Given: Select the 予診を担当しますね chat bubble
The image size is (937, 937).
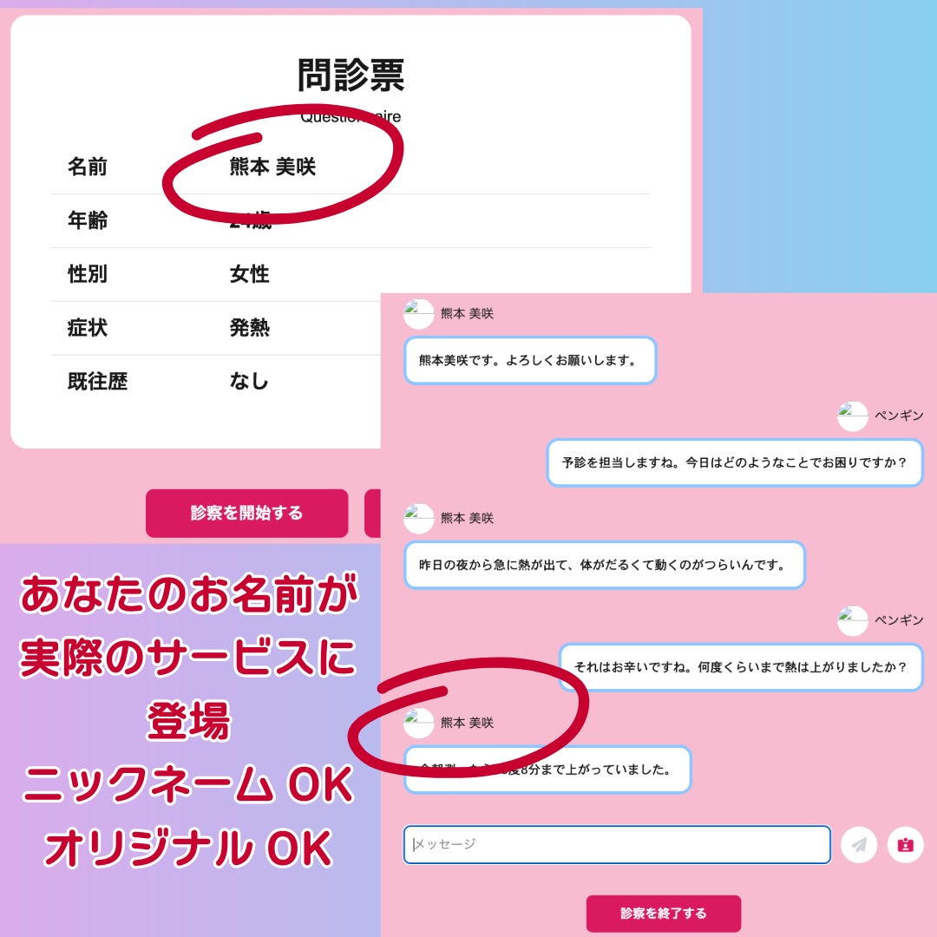Looking at the screenshot, I should (x=735, y=462).
